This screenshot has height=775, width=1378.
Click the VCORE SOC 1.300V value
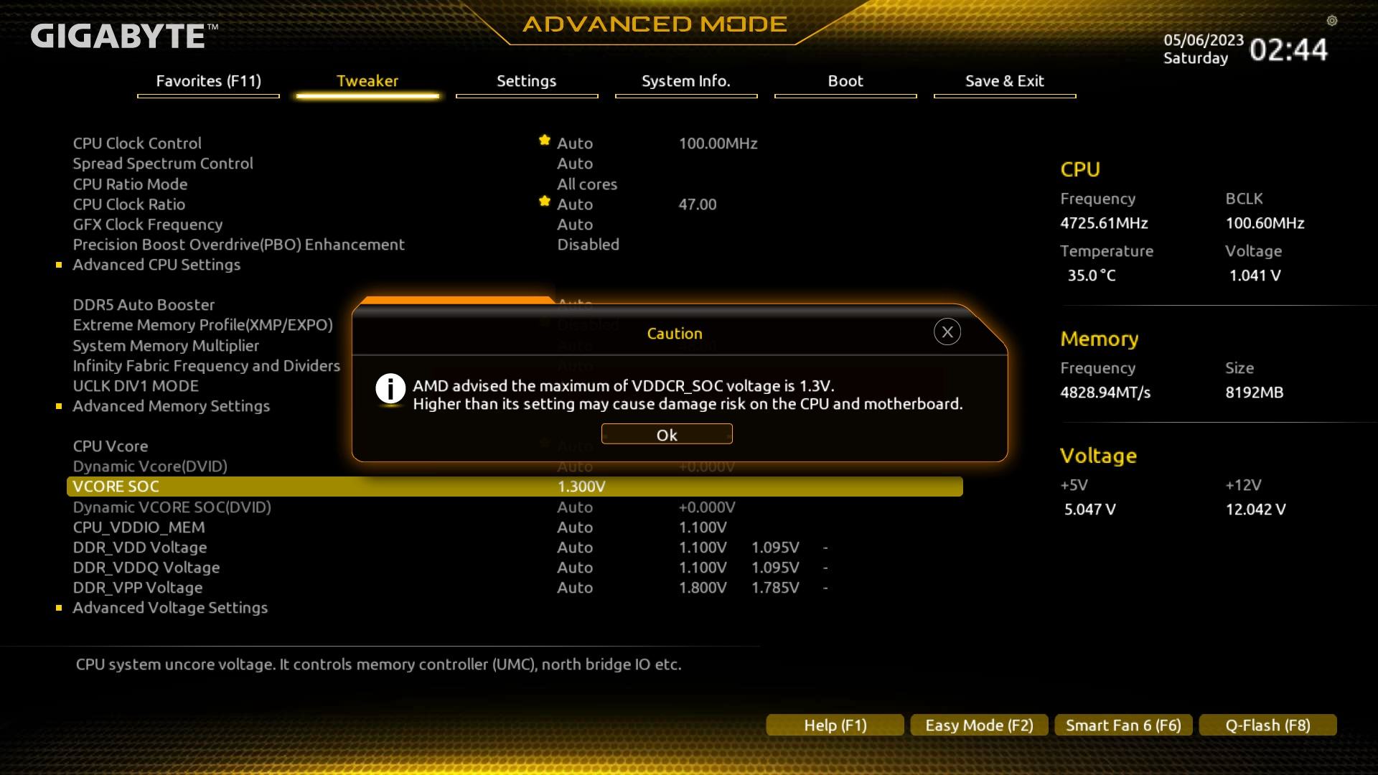tap(581, 487)
